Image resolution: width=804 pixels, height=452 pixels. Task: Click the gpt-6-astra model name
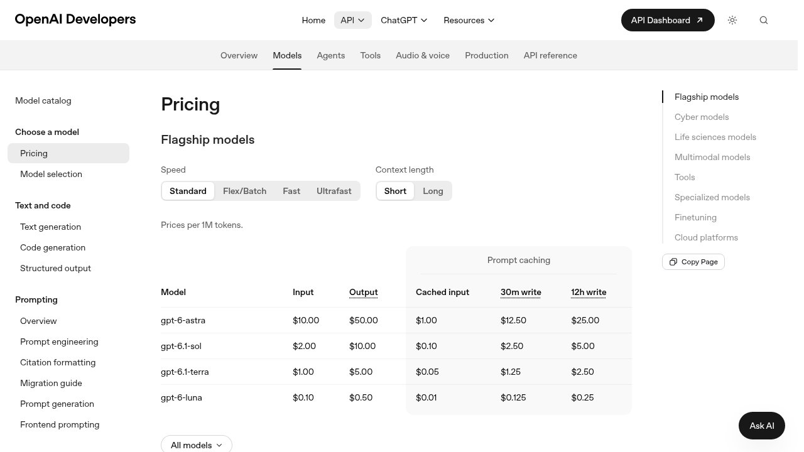(x=183, y=320)
